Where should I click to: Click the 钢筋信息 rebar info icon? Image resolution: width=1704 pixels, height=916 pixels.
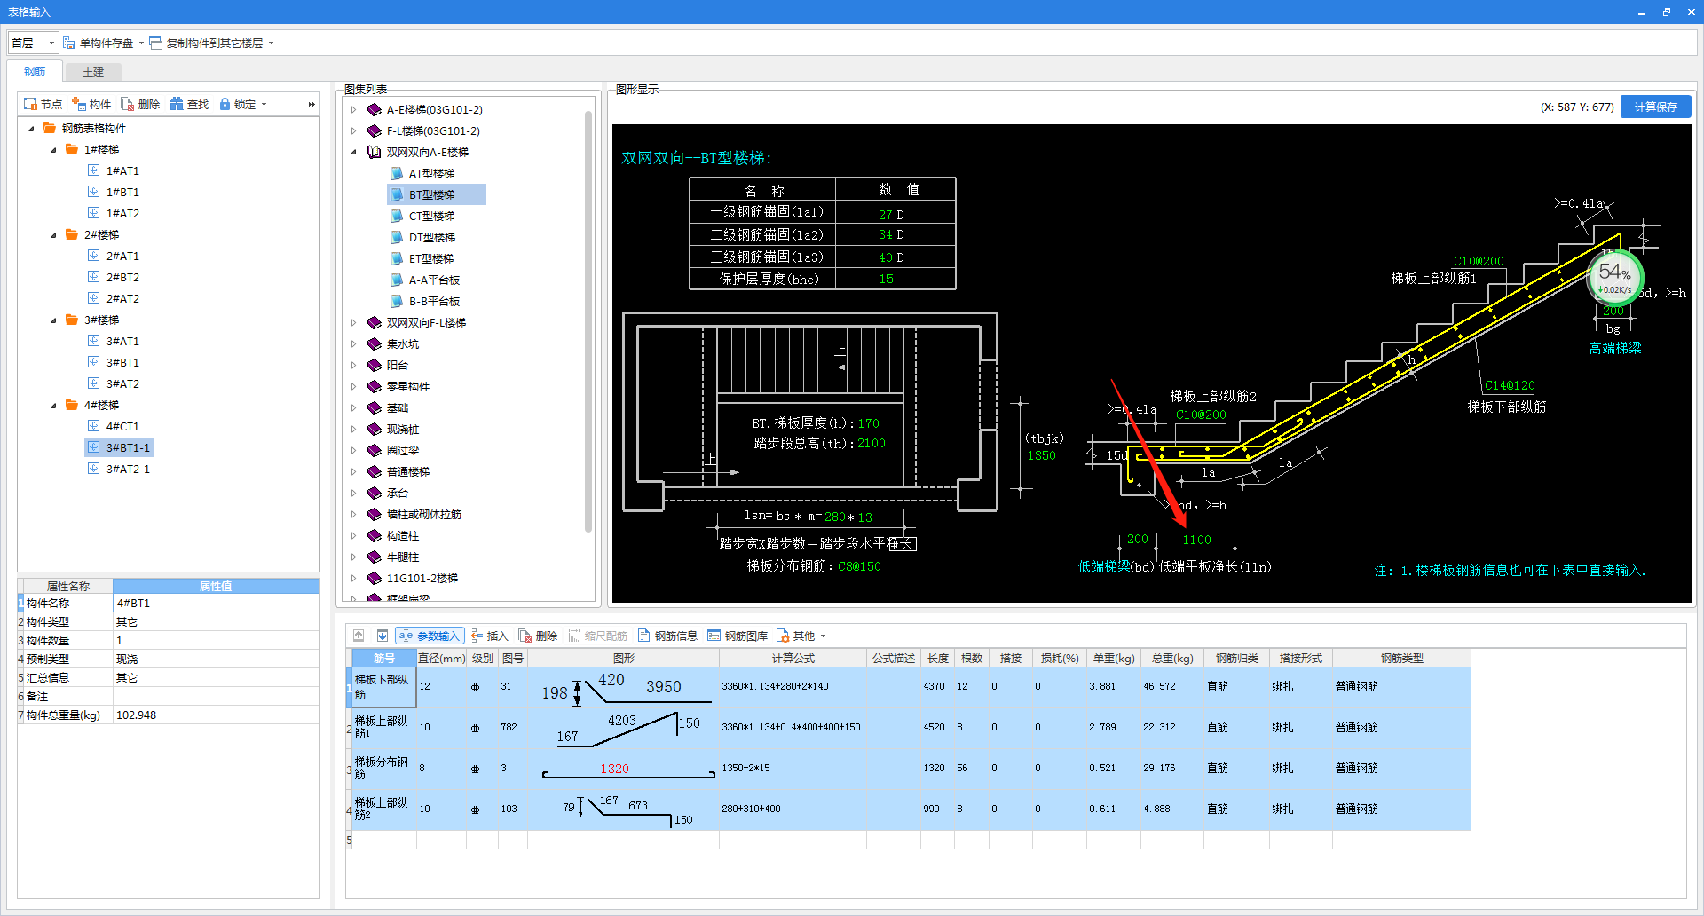pos(644,636)
